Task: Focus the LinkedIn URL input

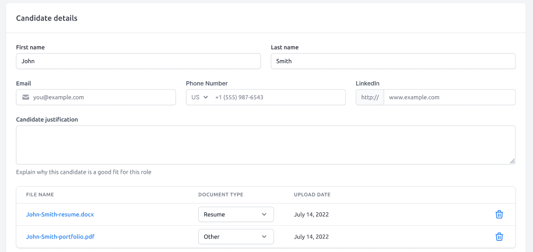Action: (x=449, y=97)
